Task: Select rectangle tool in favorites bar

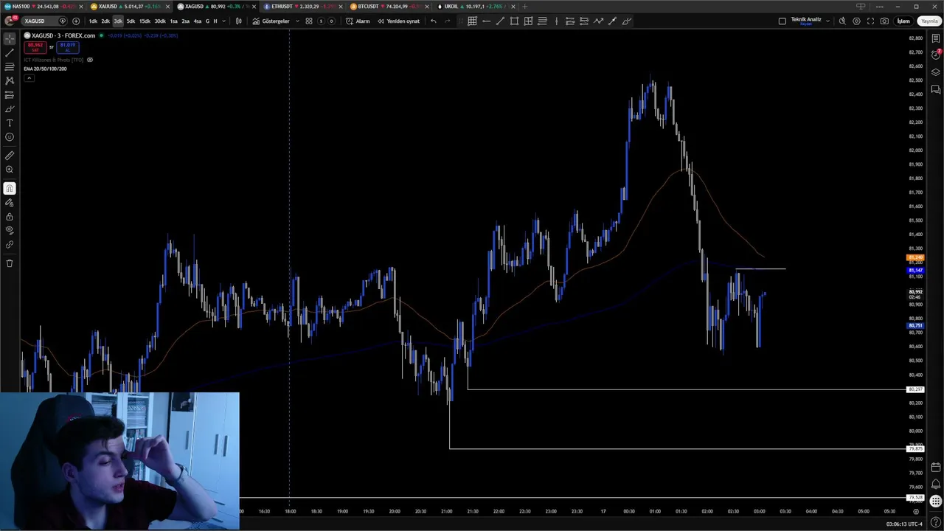Action: pos(514,21)
